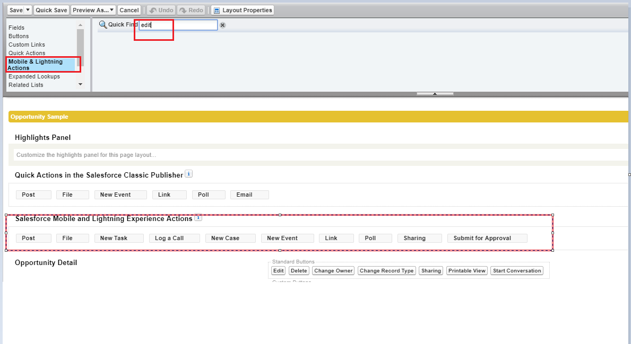Choose Related Lists in the palette

(x=25, y=85)
